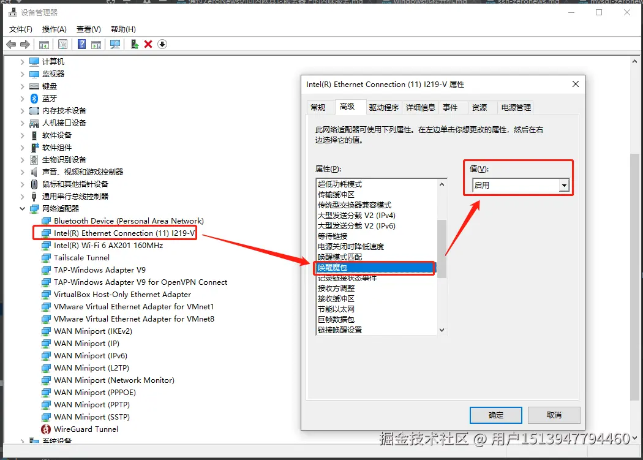The width and height of the screenshot is (643, 460).
Task: Select VirtualBox Host-Only Ethernet Adapter
Action: (122, 294)
